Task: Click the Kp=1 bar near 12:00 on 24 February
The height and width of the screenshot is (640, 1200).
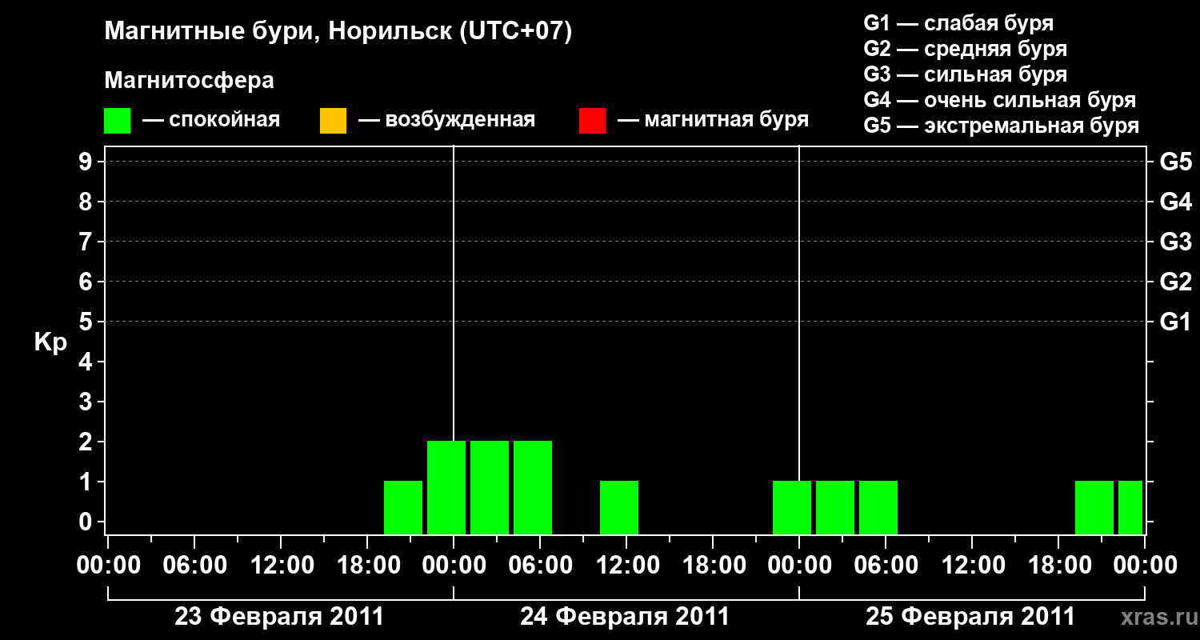Action: coord(619,507)
